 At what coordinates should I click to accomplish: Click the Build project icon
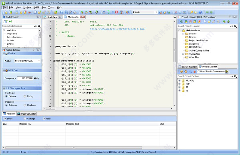coord(82,12)
